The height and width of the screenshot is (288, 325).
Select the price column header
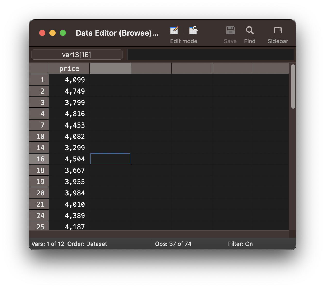coord(69,69)
